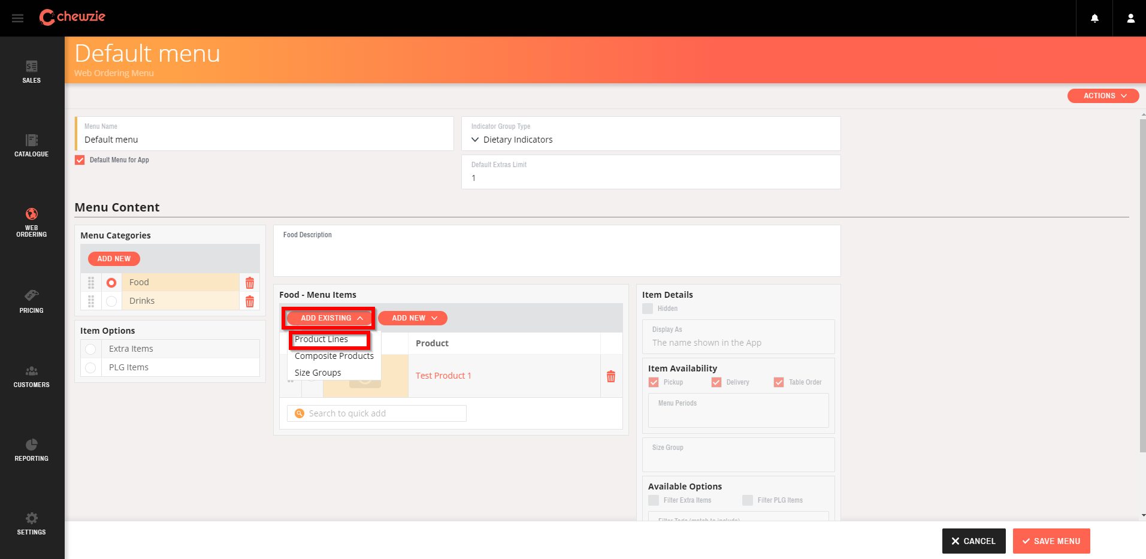Screen dimensions: 1146x559
Task: Click the Extra Items label
Action: click(131, 349)
